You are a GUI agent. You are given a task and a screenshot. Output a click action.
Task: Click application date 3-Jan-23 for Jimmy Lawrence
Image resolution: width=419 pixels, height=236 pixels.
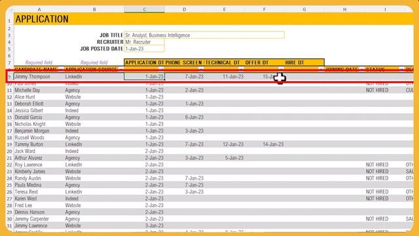[155, 226]
